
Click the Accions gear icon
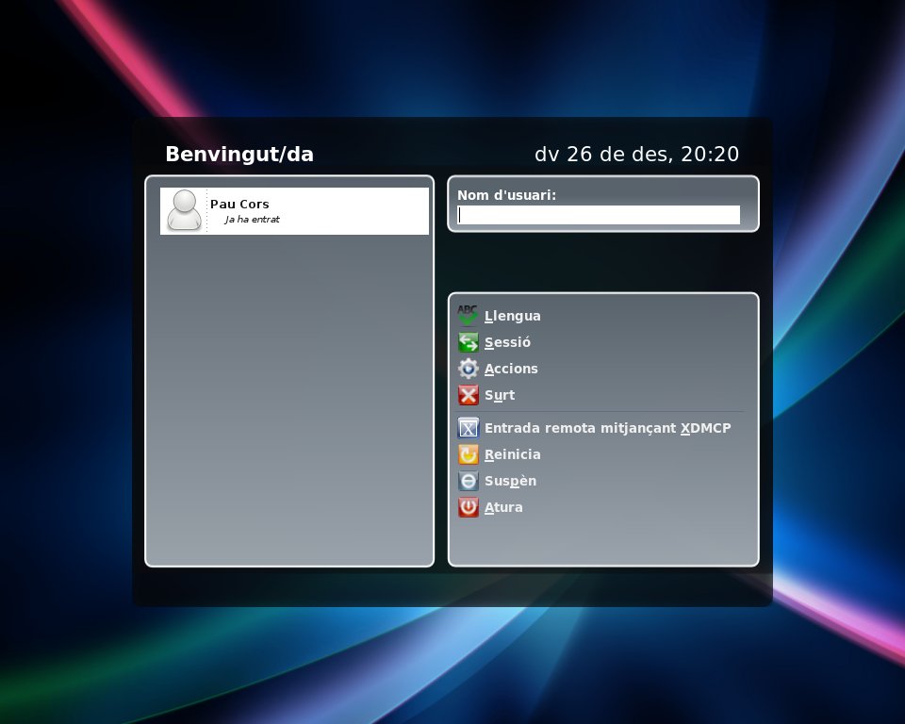coord(469,369)
